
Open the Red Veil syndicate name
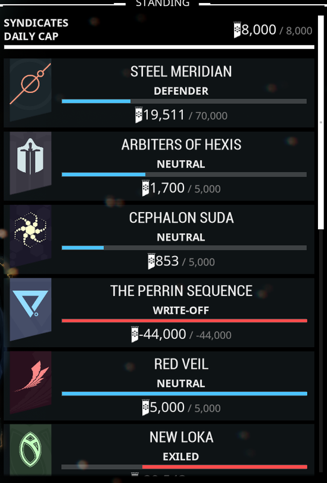pyautogui.click(x=181, y=364)
